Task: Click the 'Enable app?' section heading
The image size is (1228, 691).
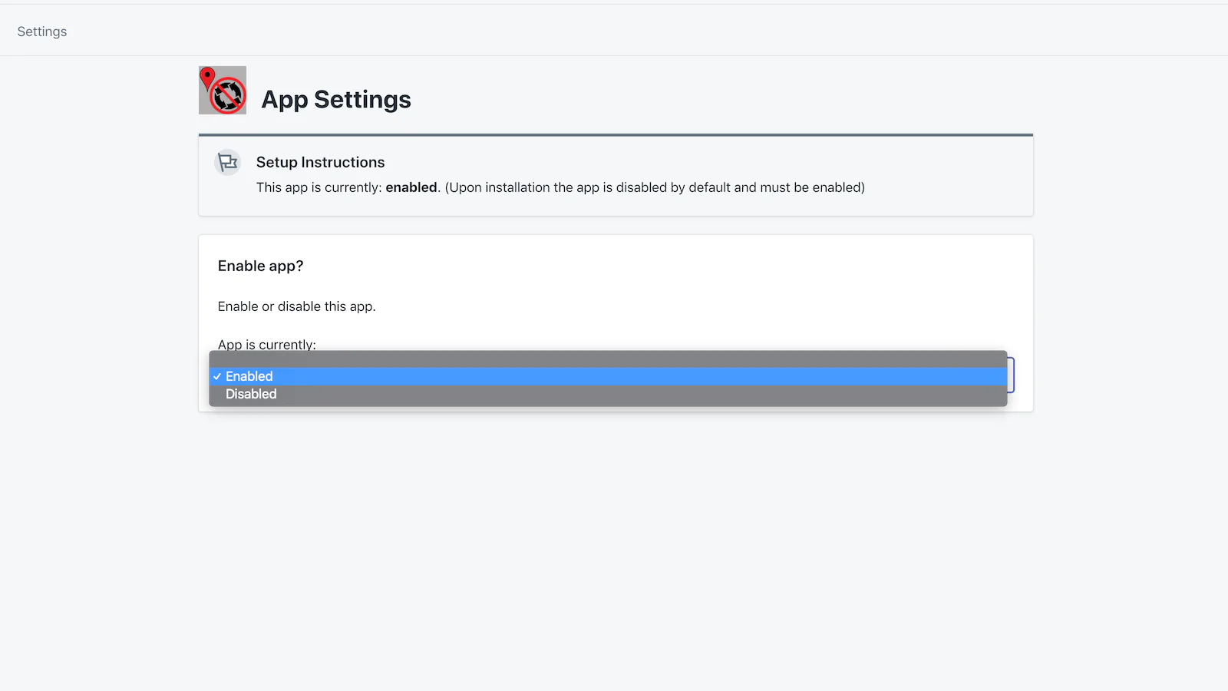Action: pyautogui.click(x=260, y=266)
